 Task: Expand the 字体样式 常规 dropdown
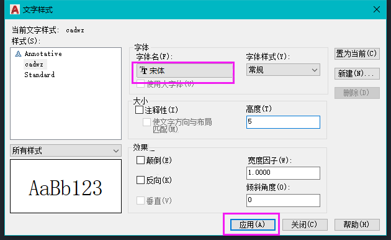click(x=283, y=70)
